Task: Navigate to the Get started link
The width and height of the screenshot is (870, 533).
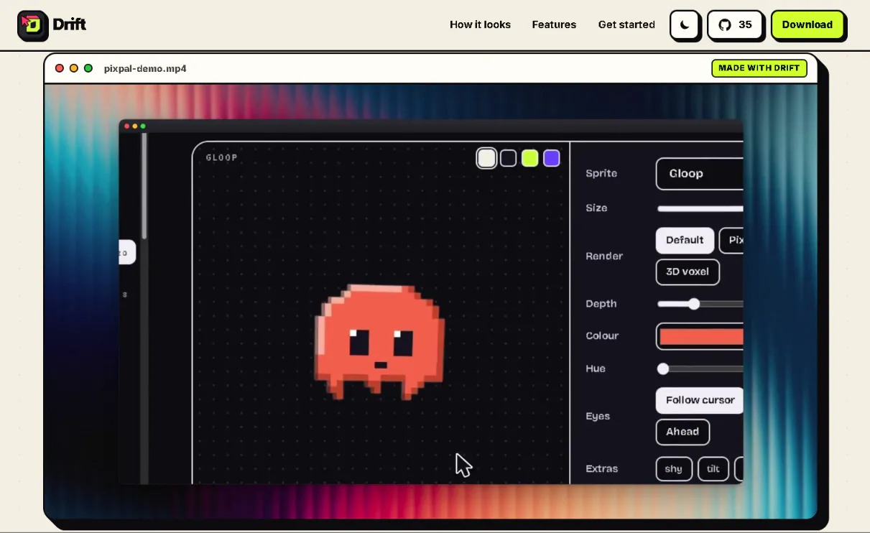Action: click(626, 24)
